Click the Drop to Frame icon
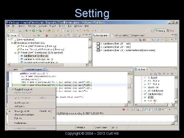The width and height of the screenshot is (184, 138). click(x=68, y=35)
